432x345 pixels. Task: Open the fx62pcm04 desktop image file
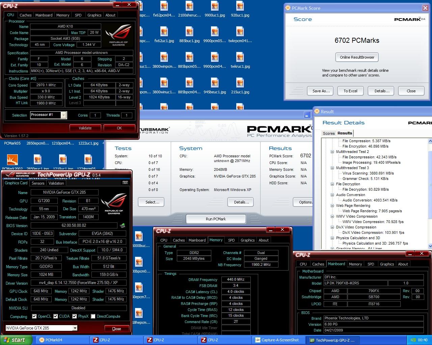164,9
